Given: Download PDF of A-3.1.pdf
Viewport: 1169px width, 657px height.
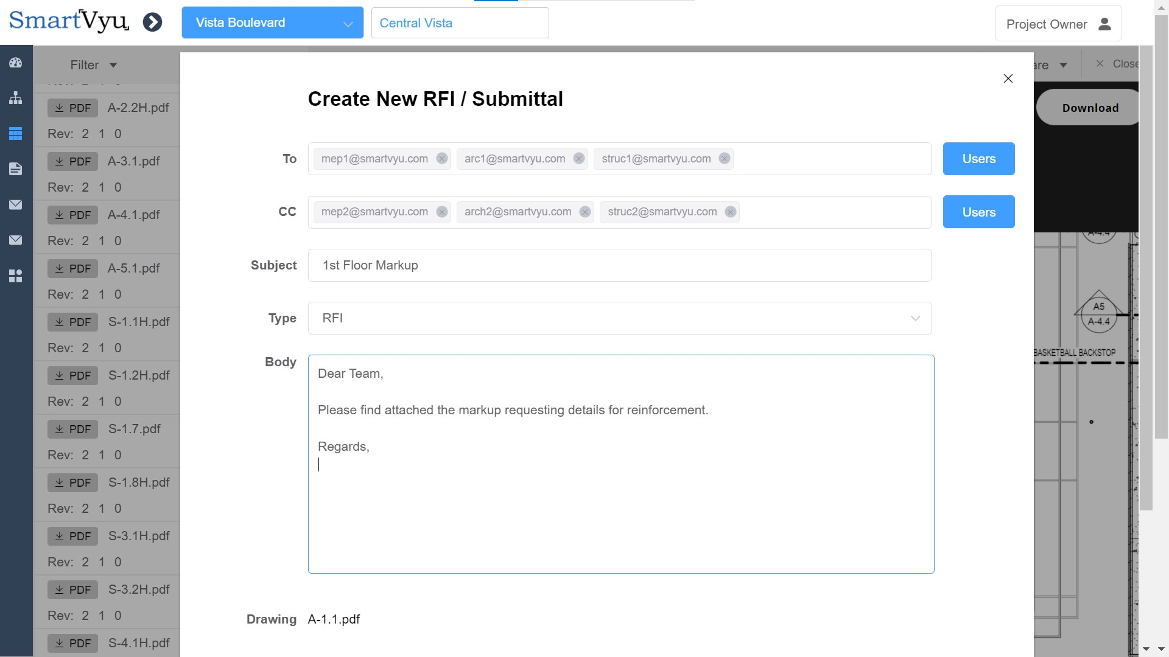Looking at the screenshot, I should point(73,161).
